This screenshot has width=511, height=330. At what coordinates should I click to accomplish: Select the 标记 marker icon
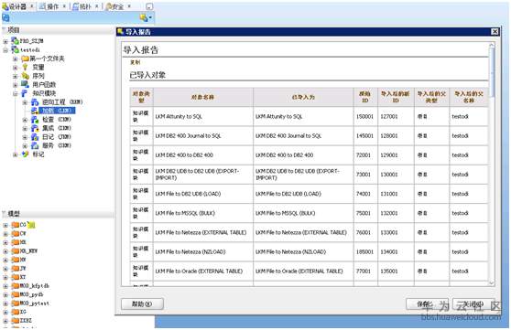(25, 154)
